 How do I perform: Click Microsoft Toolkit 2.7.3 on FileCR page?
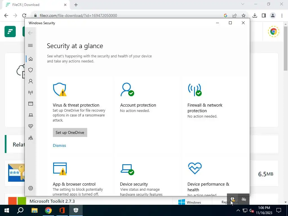point(52,201)
